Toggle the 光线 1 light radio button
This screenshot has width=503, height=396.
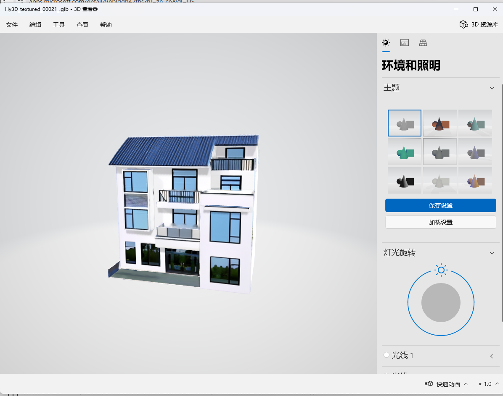[387, 355]
